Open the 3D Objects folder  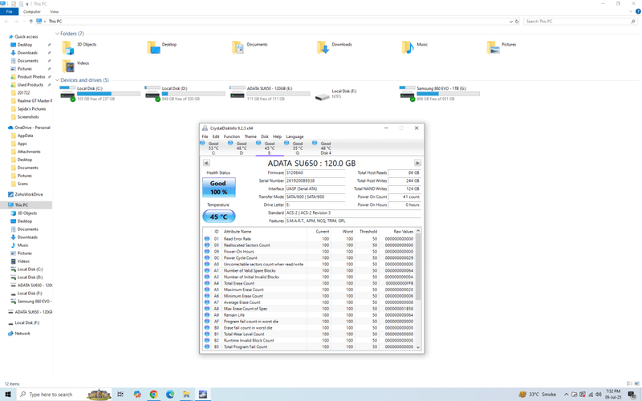(x=68, y=47)
